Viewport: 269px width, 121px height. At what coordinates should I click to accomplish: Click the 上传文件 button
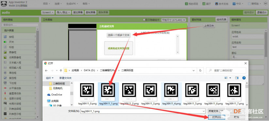coord(209,26)
